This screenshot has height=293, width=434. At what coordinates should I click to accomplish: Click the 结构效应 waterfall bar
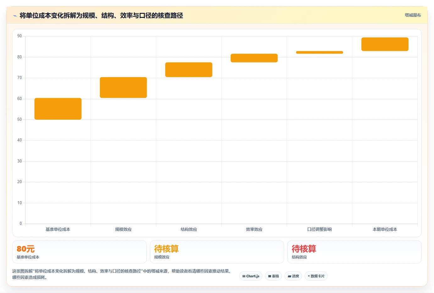tap(189, 70)
